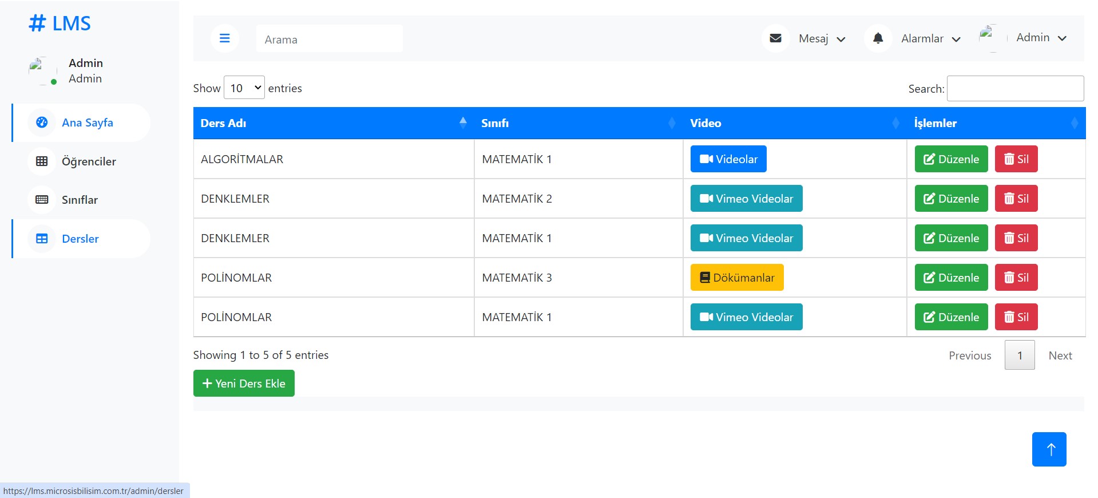Open the entries-per-page select box
The height and width of the screenshot is (498, 1098).
(x=244, y=88)
